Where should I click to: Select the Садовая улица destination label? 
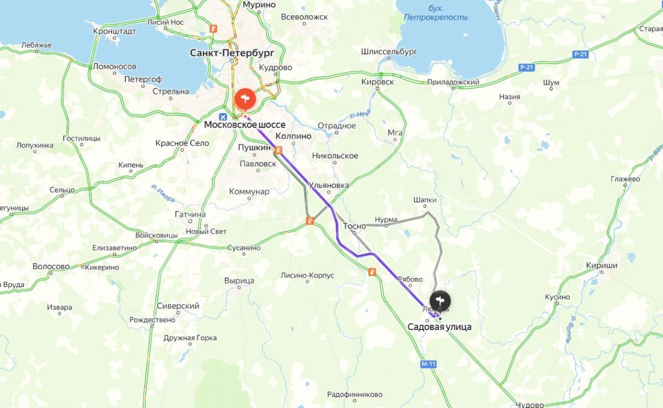click(x=439, y=327)
